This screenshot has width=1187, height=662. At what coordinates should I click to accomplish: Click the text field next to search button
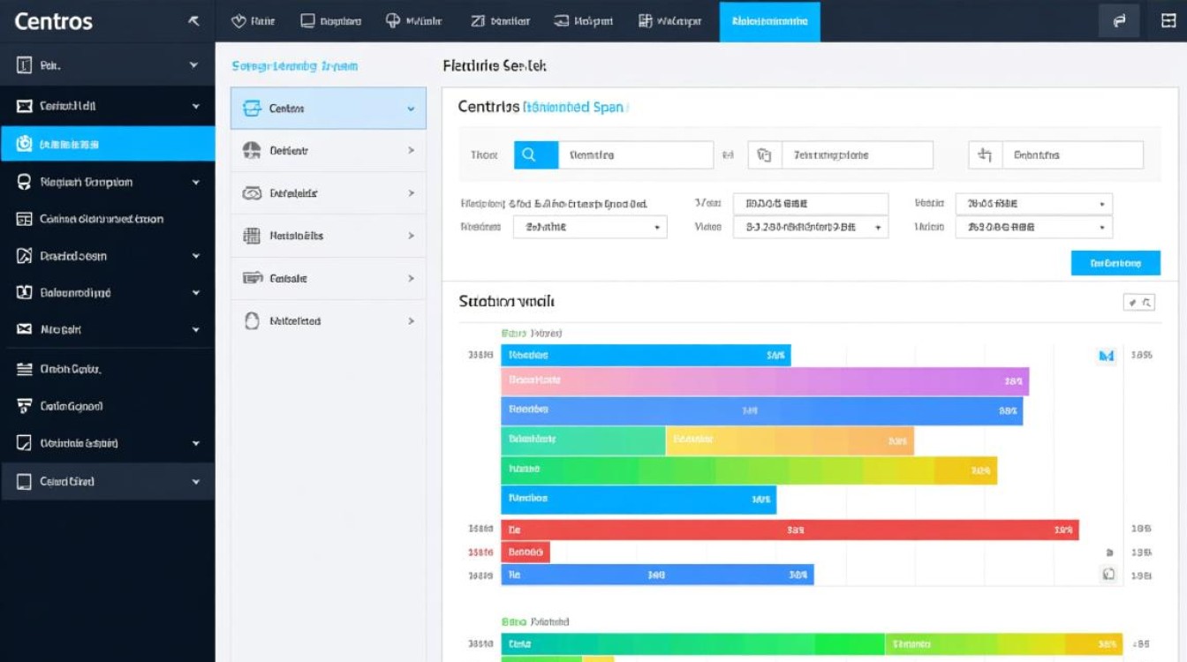pyautogui.click(x=635, y=154)
